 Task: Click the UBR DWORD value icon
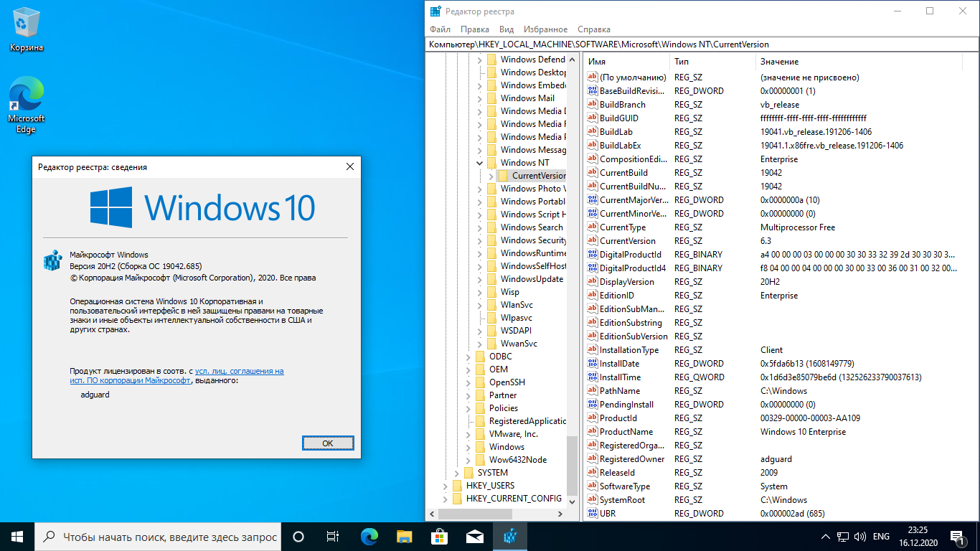(x=593, y=514)
